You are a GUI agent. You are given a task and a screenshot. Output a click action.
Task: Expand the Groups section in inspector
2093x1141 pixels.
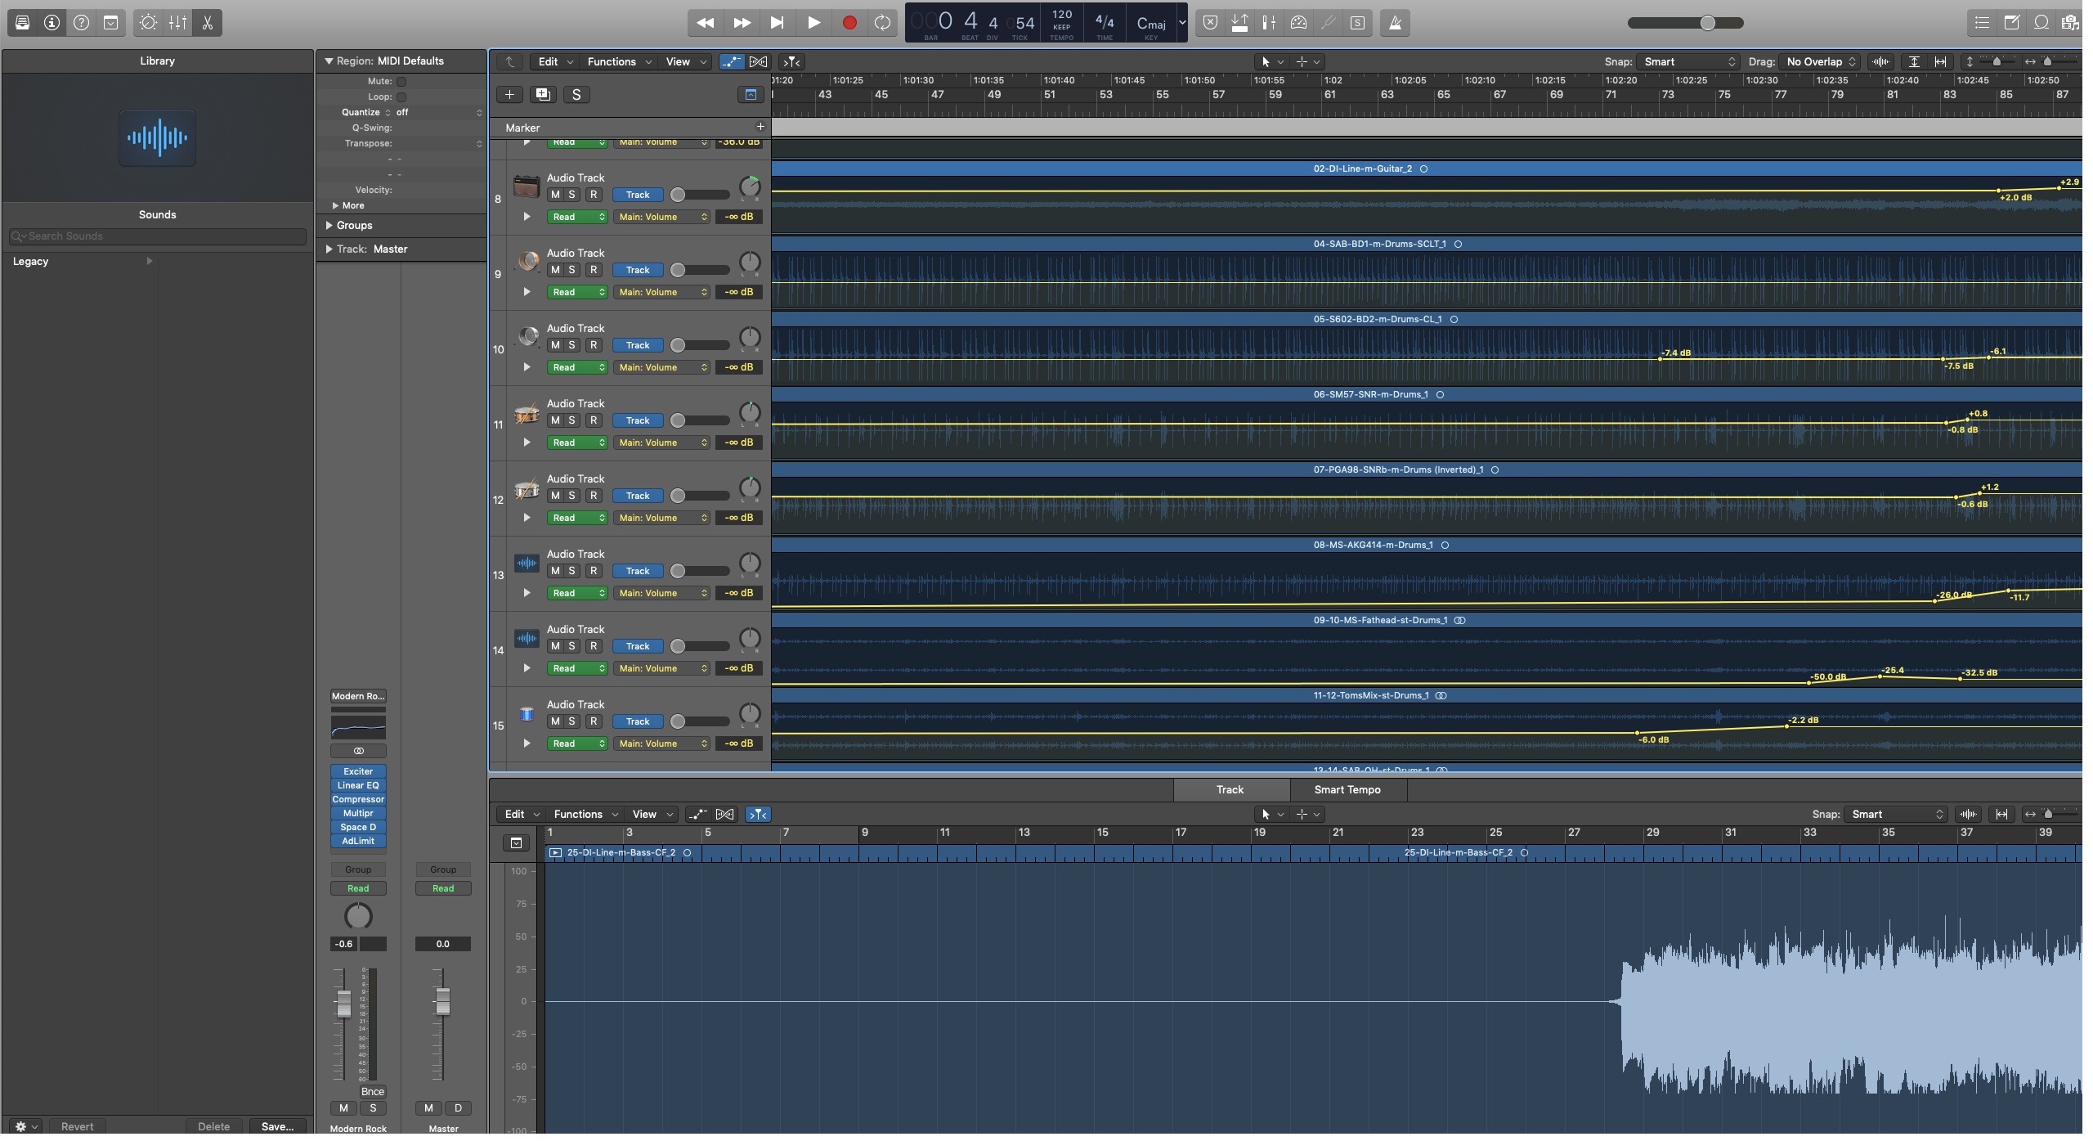329,226
